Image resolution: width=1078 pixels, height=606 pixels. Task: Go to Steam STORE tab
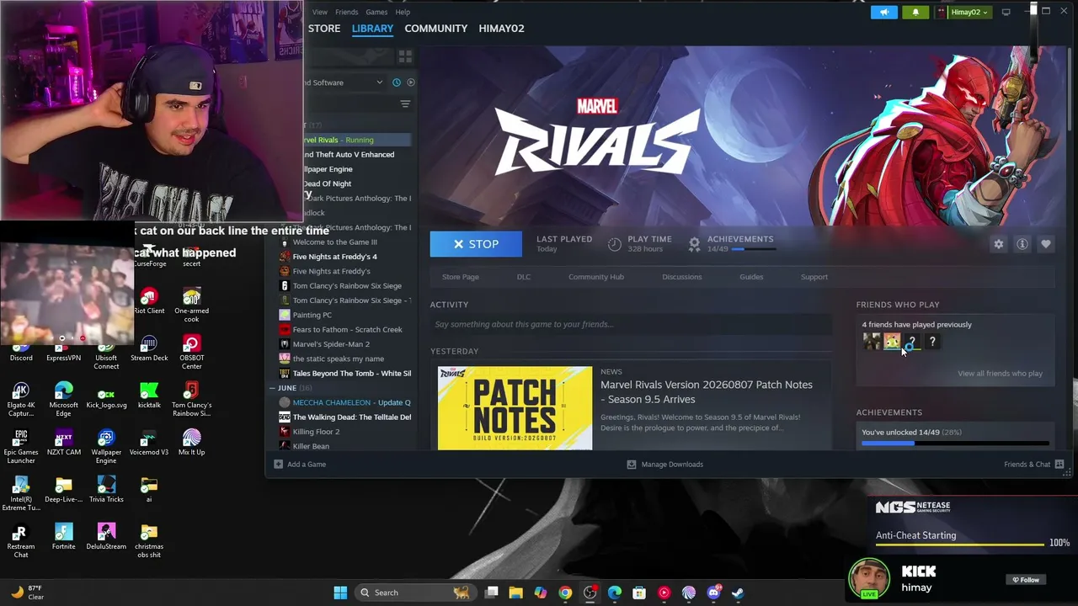click(324, 29)
